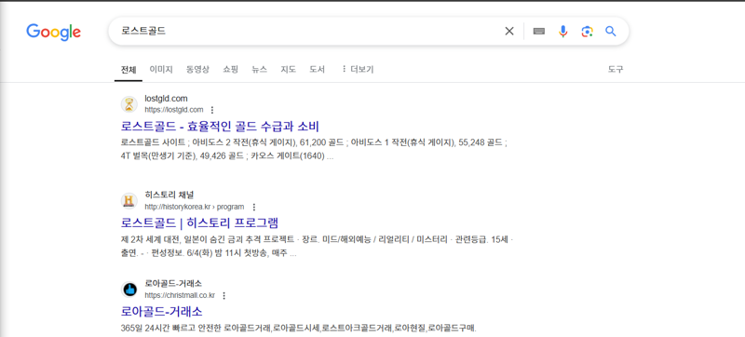Click the https://christmall.co.kr URL

(180, 295)
